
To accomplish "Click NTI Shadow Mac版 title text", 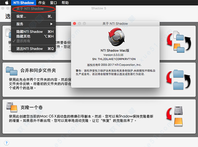I will (115, 50).
